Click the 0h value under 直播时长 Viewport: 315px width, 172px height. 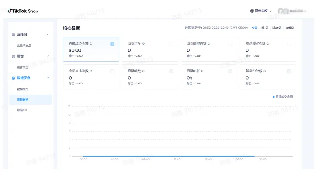[190, 78]
